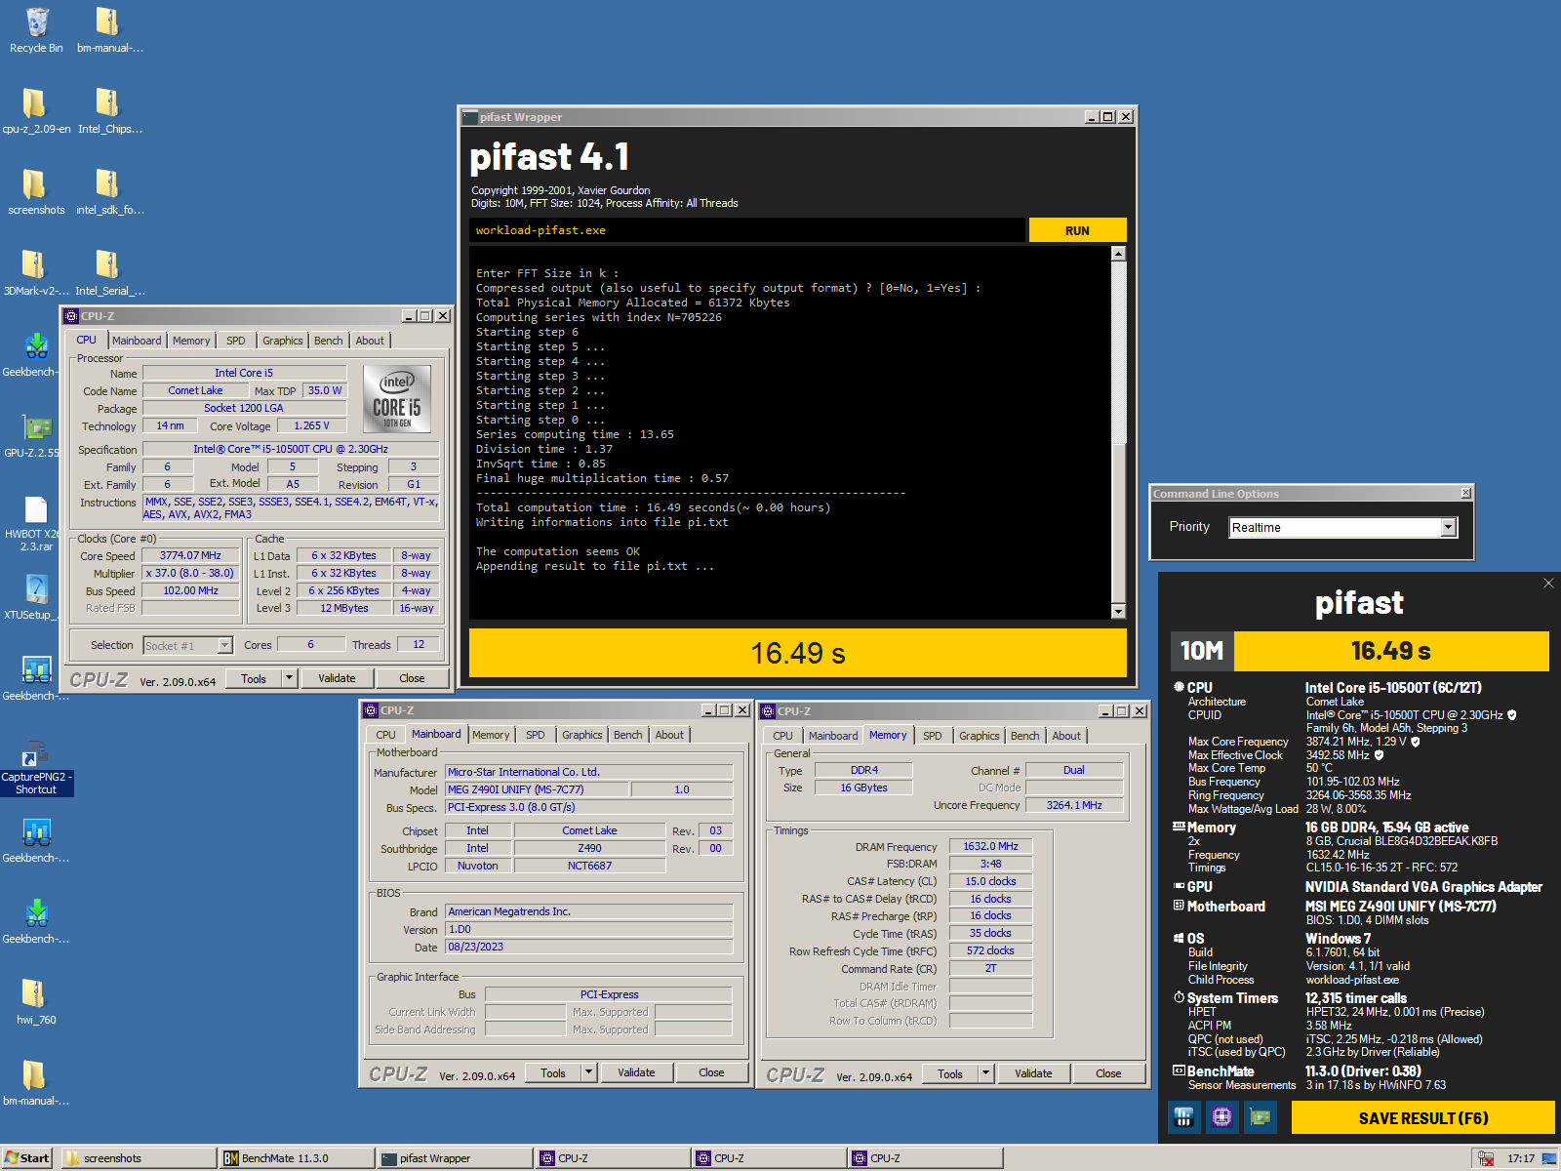1561x1171 pixels.
Task: Click the 10M digits label in BenchMate panel
Action: 1202,651
